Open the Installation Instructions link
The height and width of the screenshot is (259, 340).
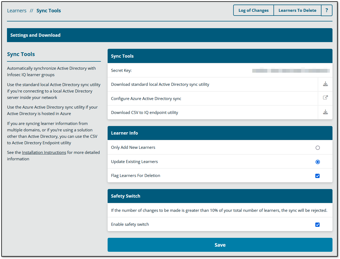point(44,152)
